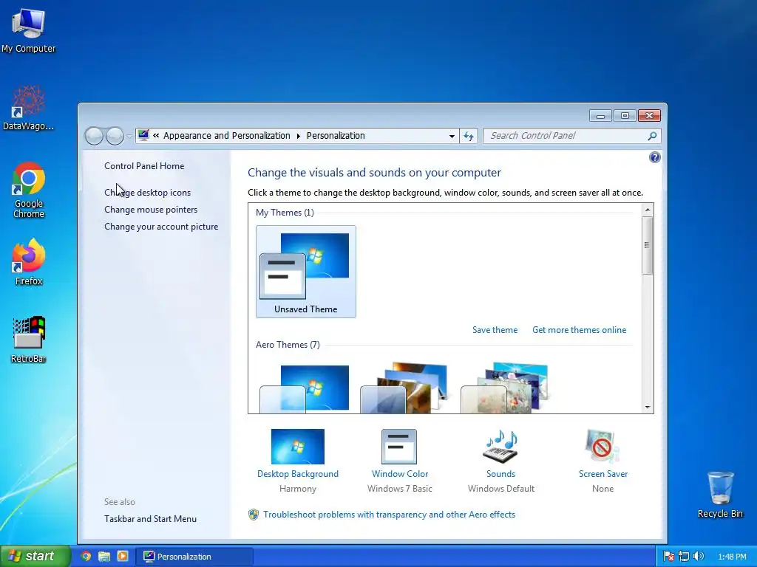This screenshot has width=757, height=567.
Task: Click the Control Panel address bar icon
Action: pos(143,136)
